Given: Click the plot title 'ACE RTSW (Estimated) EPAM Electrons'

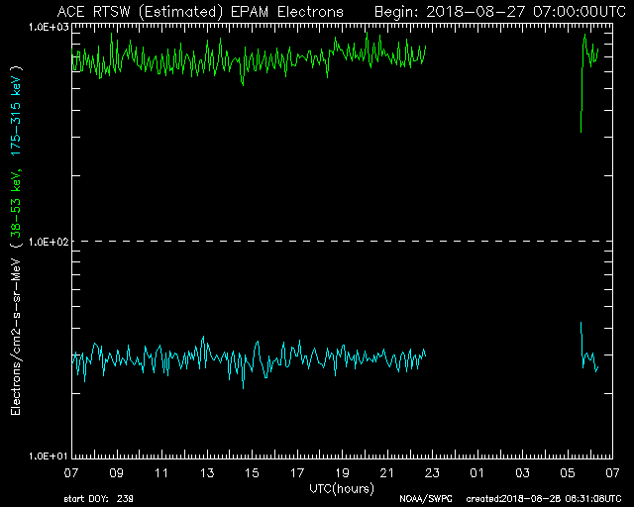Looking at the screenshot, I should pos(199,12).
